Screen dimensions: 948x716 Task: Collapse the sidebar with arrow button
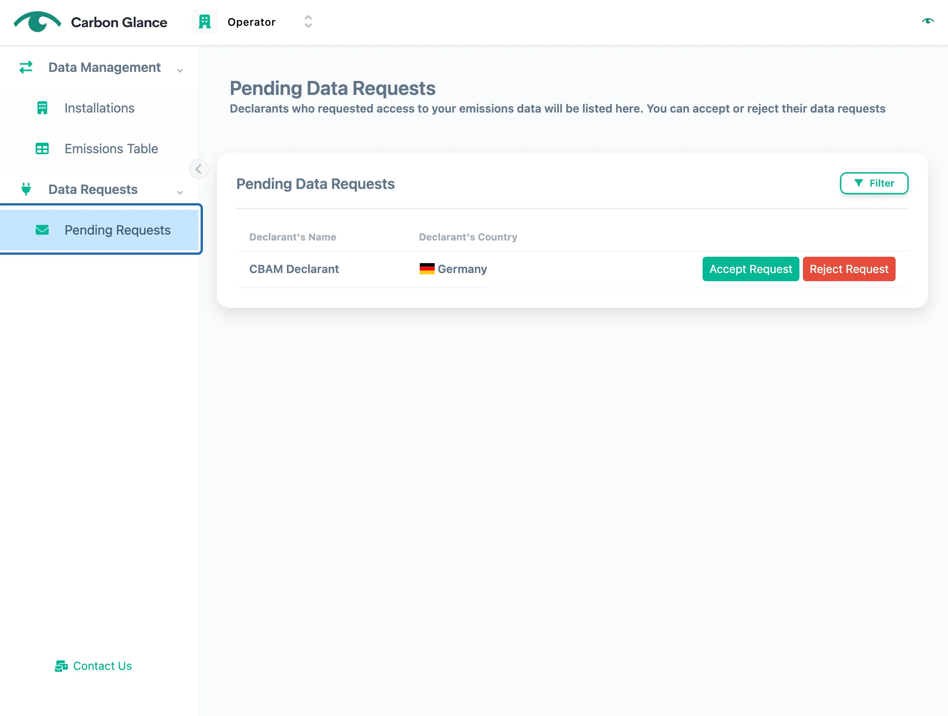click(x=199, y=169)
